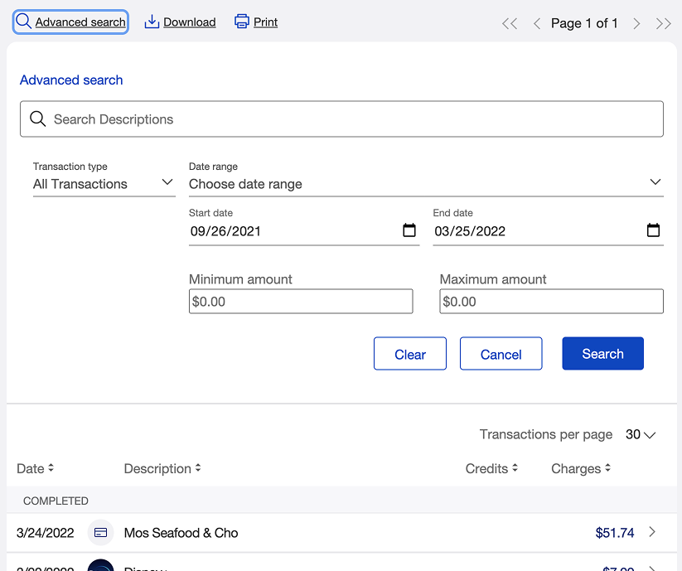Open the Download link
Viewport: 682px width, 571px height.
(190, 22)
